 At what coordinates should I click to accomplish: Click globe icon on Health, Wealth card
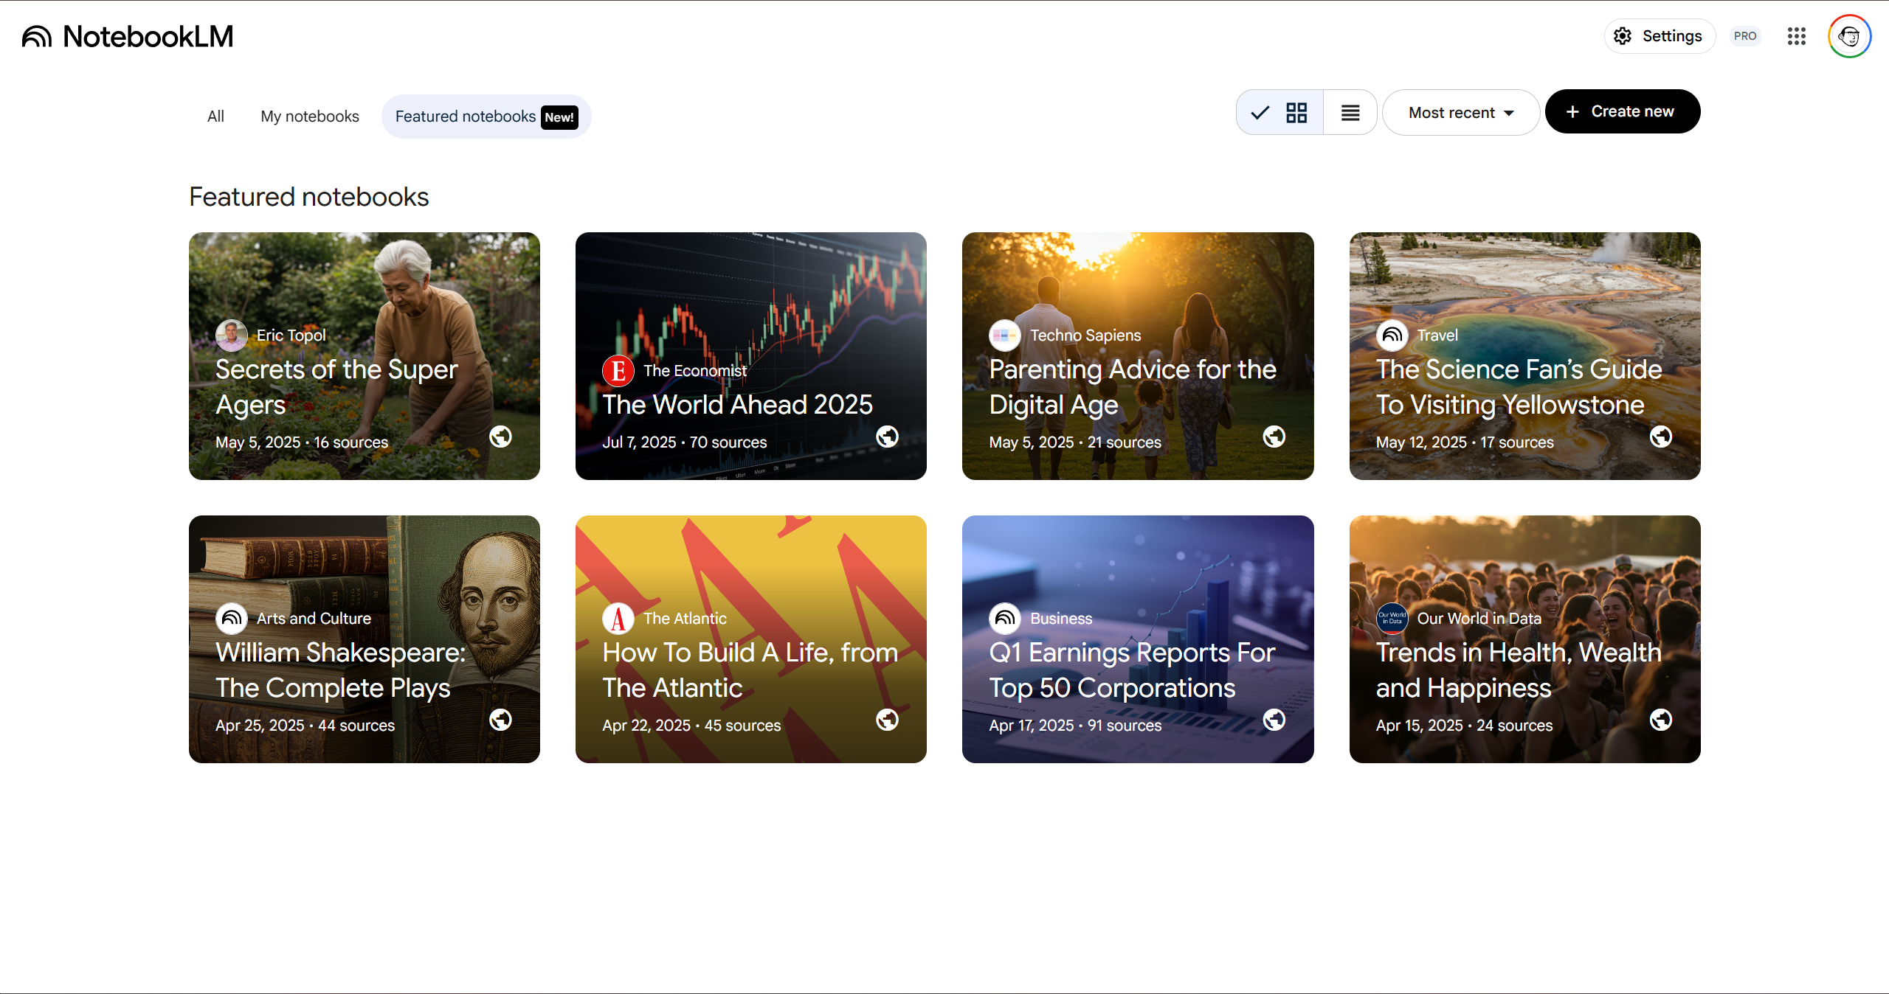pos(1661,720)
